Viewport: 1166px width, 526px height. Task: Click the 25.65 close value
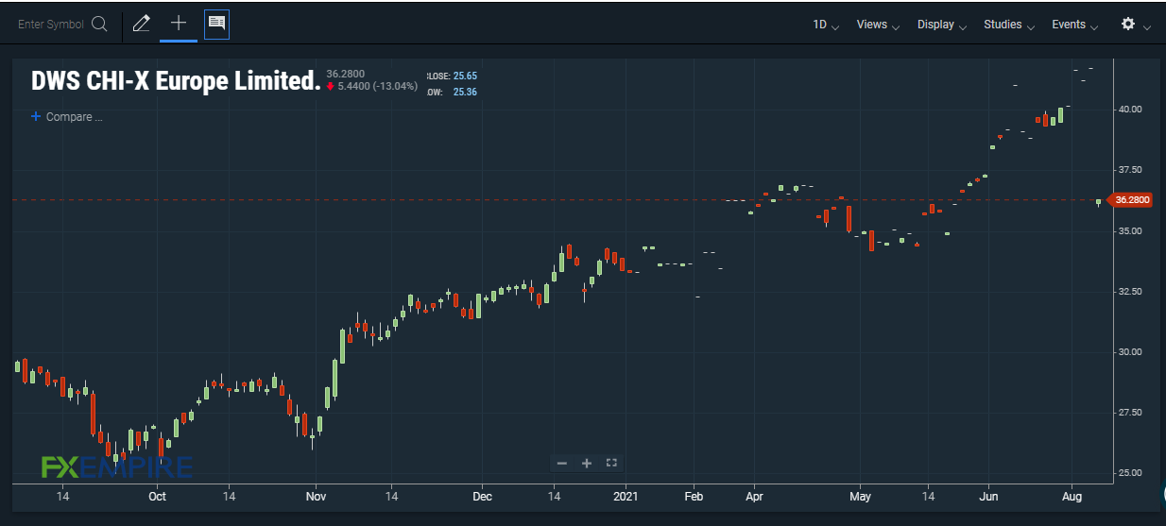click(465, 75)
